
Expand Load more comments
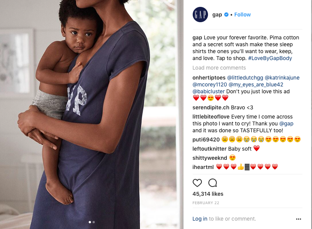(219, 68)
